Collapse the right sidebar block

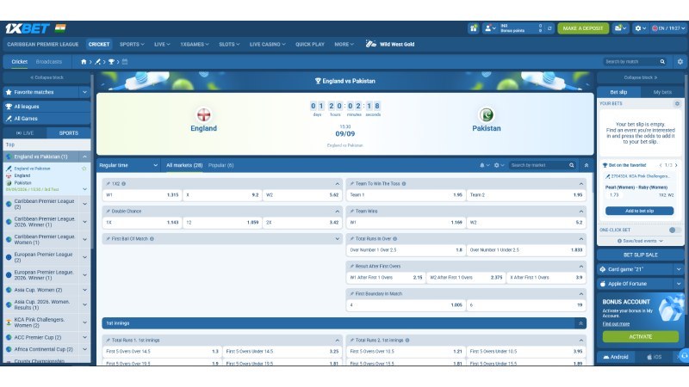(640, 77)
